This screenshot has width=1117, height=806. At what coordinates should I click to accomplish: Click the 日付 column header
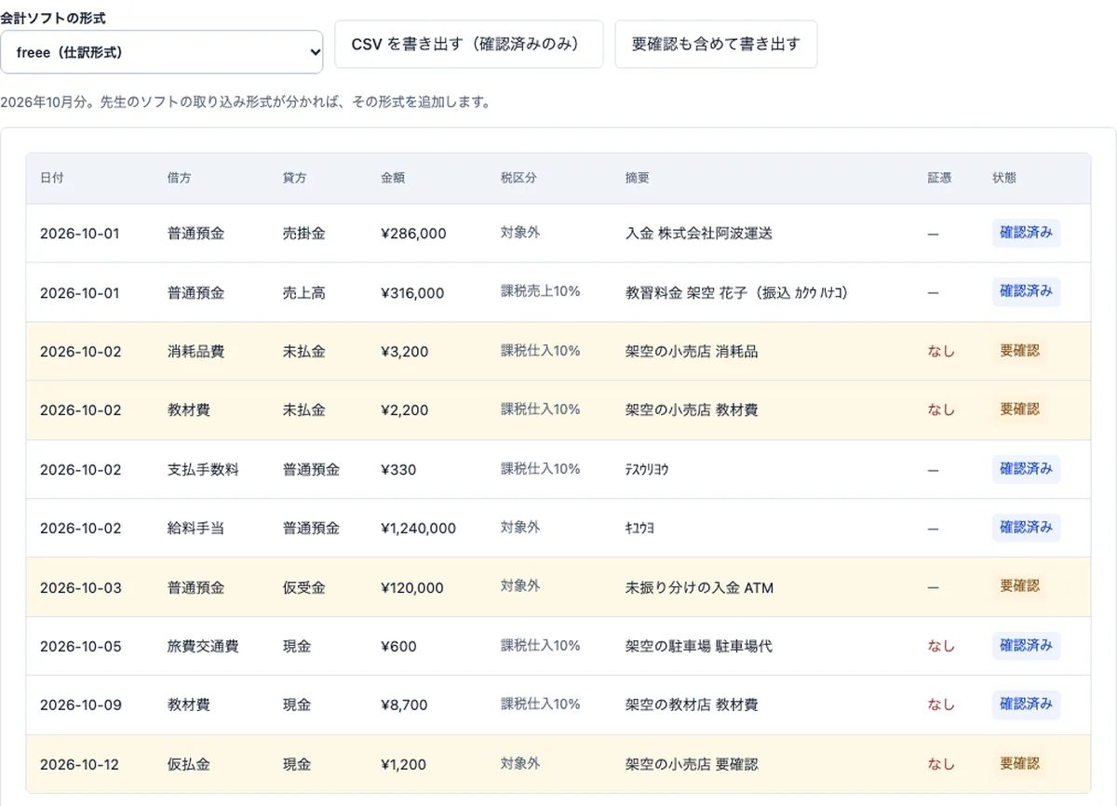52,178
